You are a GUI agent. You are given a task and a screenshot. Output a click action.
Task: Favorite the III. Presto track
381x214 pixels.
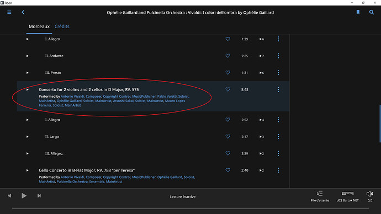tap(227, 73)
